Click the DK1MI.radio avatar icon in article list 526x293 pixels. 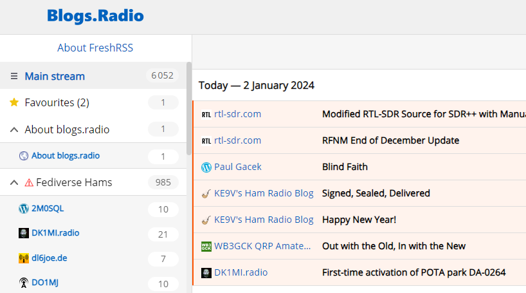[x=206, y=273]
